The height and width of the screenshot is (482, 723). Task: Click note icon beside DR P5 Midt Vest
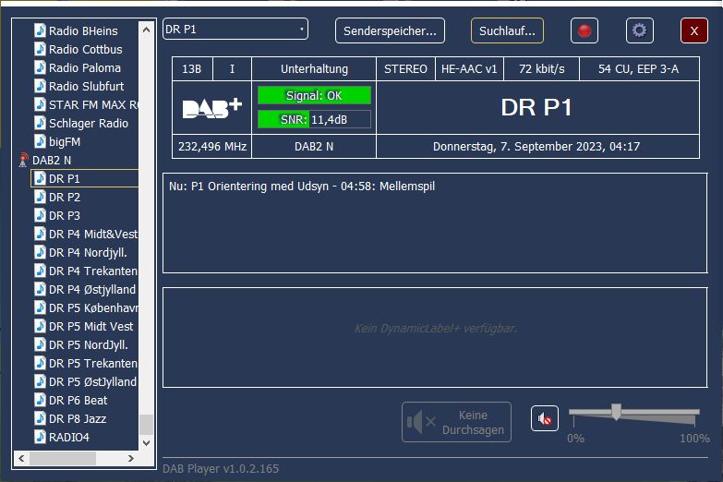pyautogui.click(x=40, y=326)
